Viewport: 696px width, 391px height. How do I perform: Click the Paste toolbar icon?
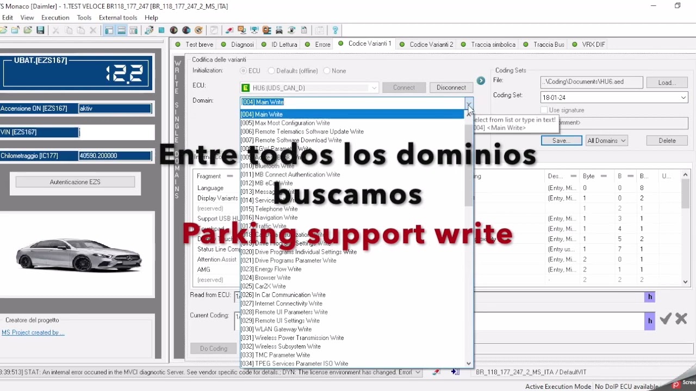pyautogui.click(x=80, y=30)
